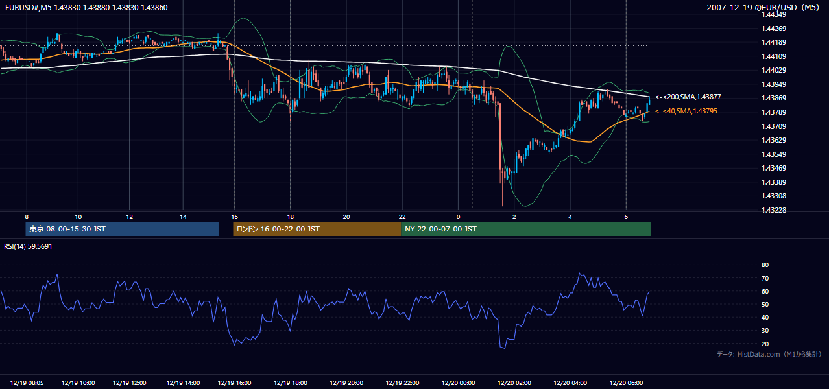Screen dimensions: 829x389
Task: Click price axis value 1.43869
Action: (774, 99)
